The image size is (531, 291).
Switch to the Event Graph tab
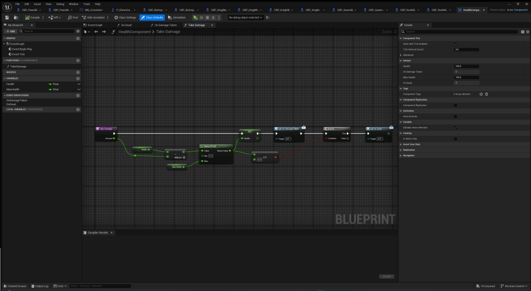pyautogui.click(x=94, y=25)
